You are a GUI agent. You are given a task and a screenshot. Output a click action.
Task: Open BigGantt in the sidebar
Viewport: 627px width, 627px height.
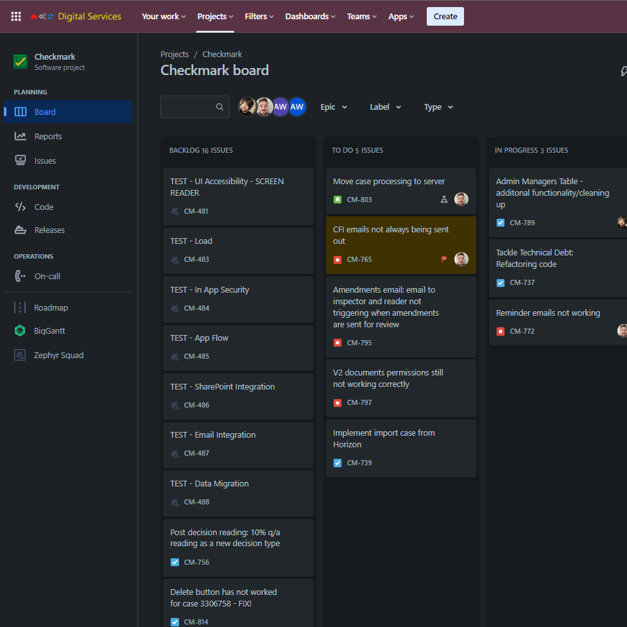click(68, 331)
